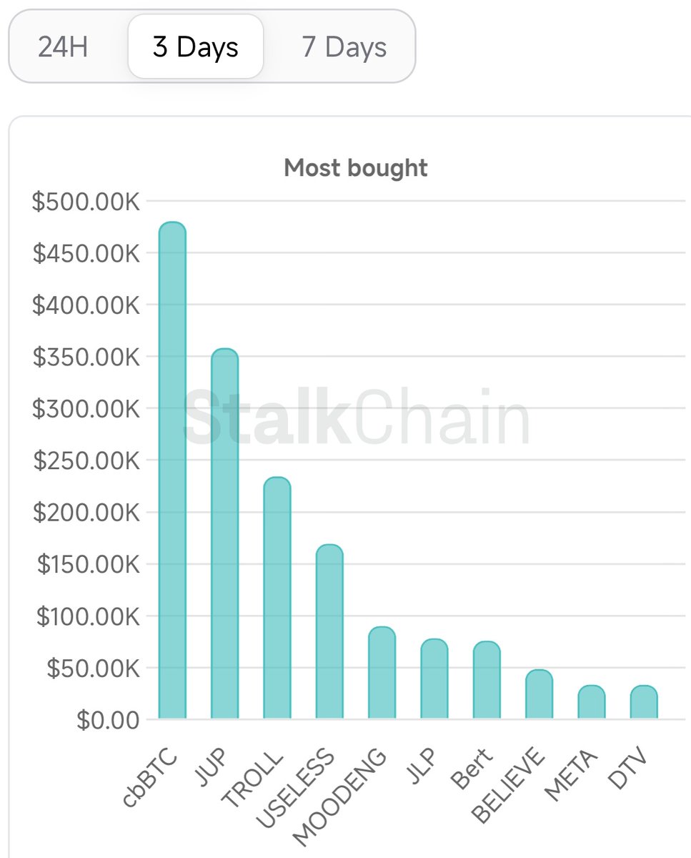
Task: Click the StalkChain watermark
Action: 356,417
